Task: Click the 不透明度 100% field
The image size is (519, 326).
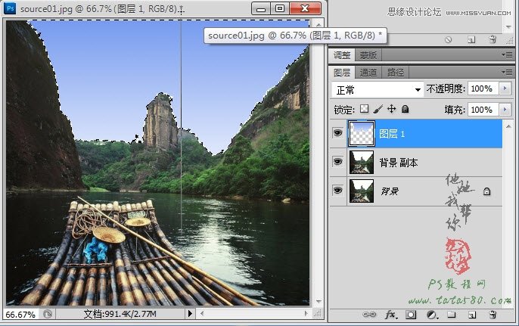Action: pyautogui.click(x=483, y=88)
